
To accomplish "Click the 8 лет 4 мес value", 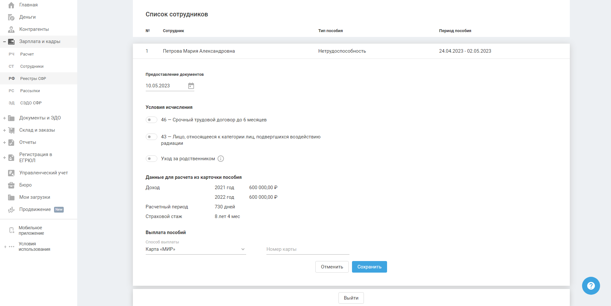I will point(227,216).
